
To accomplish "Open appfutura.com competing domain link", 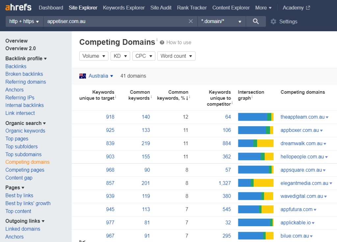I will point(297,209).
